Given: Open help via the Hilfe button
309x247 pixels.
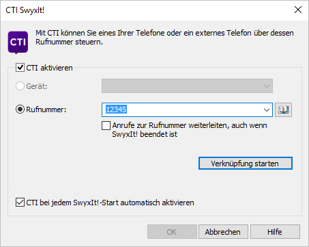Looking at the screenshot, I should (275, 232).
